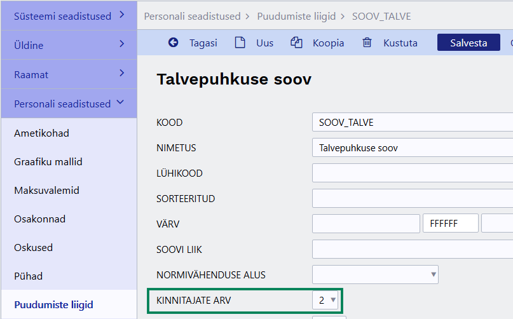Expand the Süsteemi seadistused section
The image size is (513, 319).
point(69,16)
